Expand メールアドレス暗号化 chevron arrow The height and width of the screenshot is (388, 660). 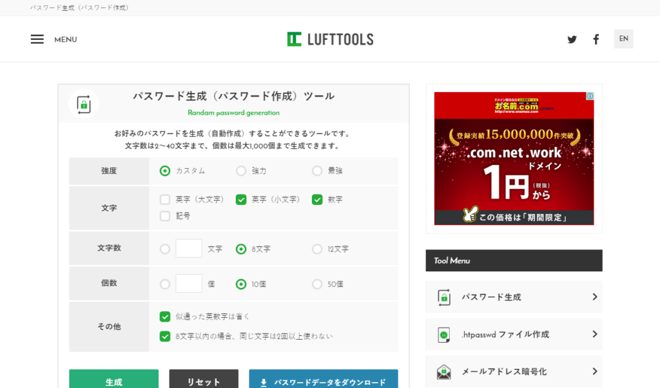point(595,371)
